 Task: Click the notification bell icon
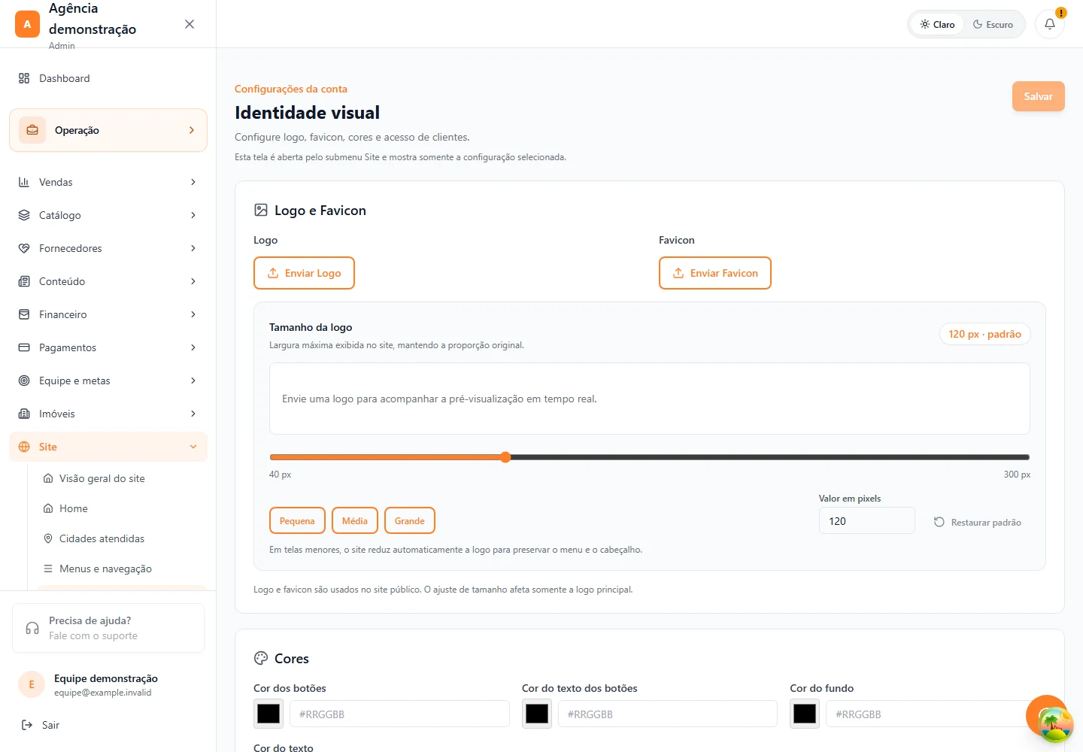click(x=1050, y=24)
